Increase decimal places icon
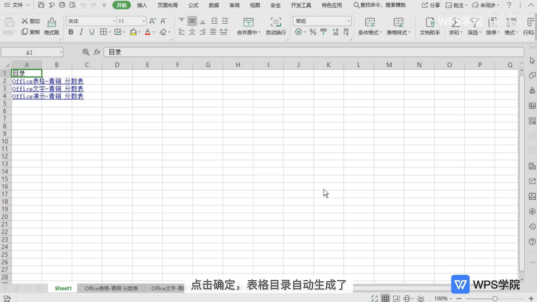This screenshot has width=537, height=302. tap(335, 32)
